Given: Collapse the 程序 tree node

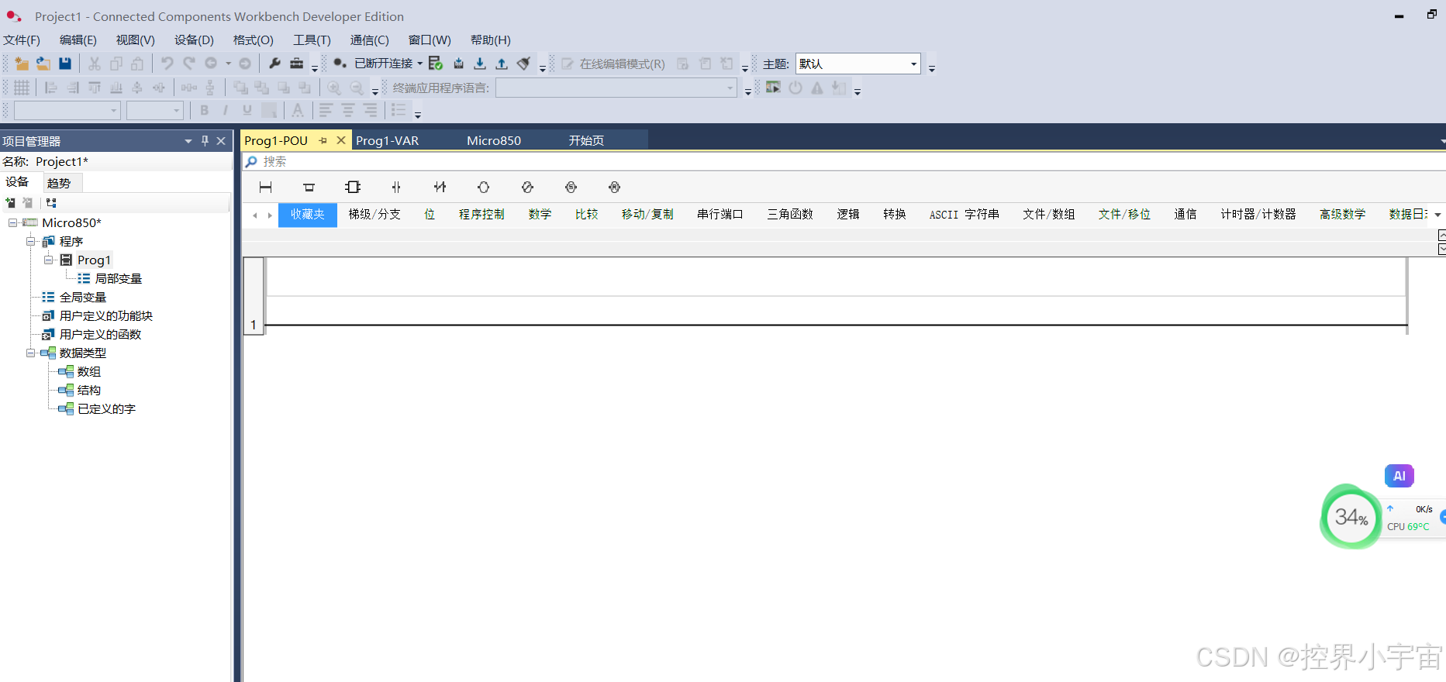Looking at the screenshot, I should coord(30,241).
